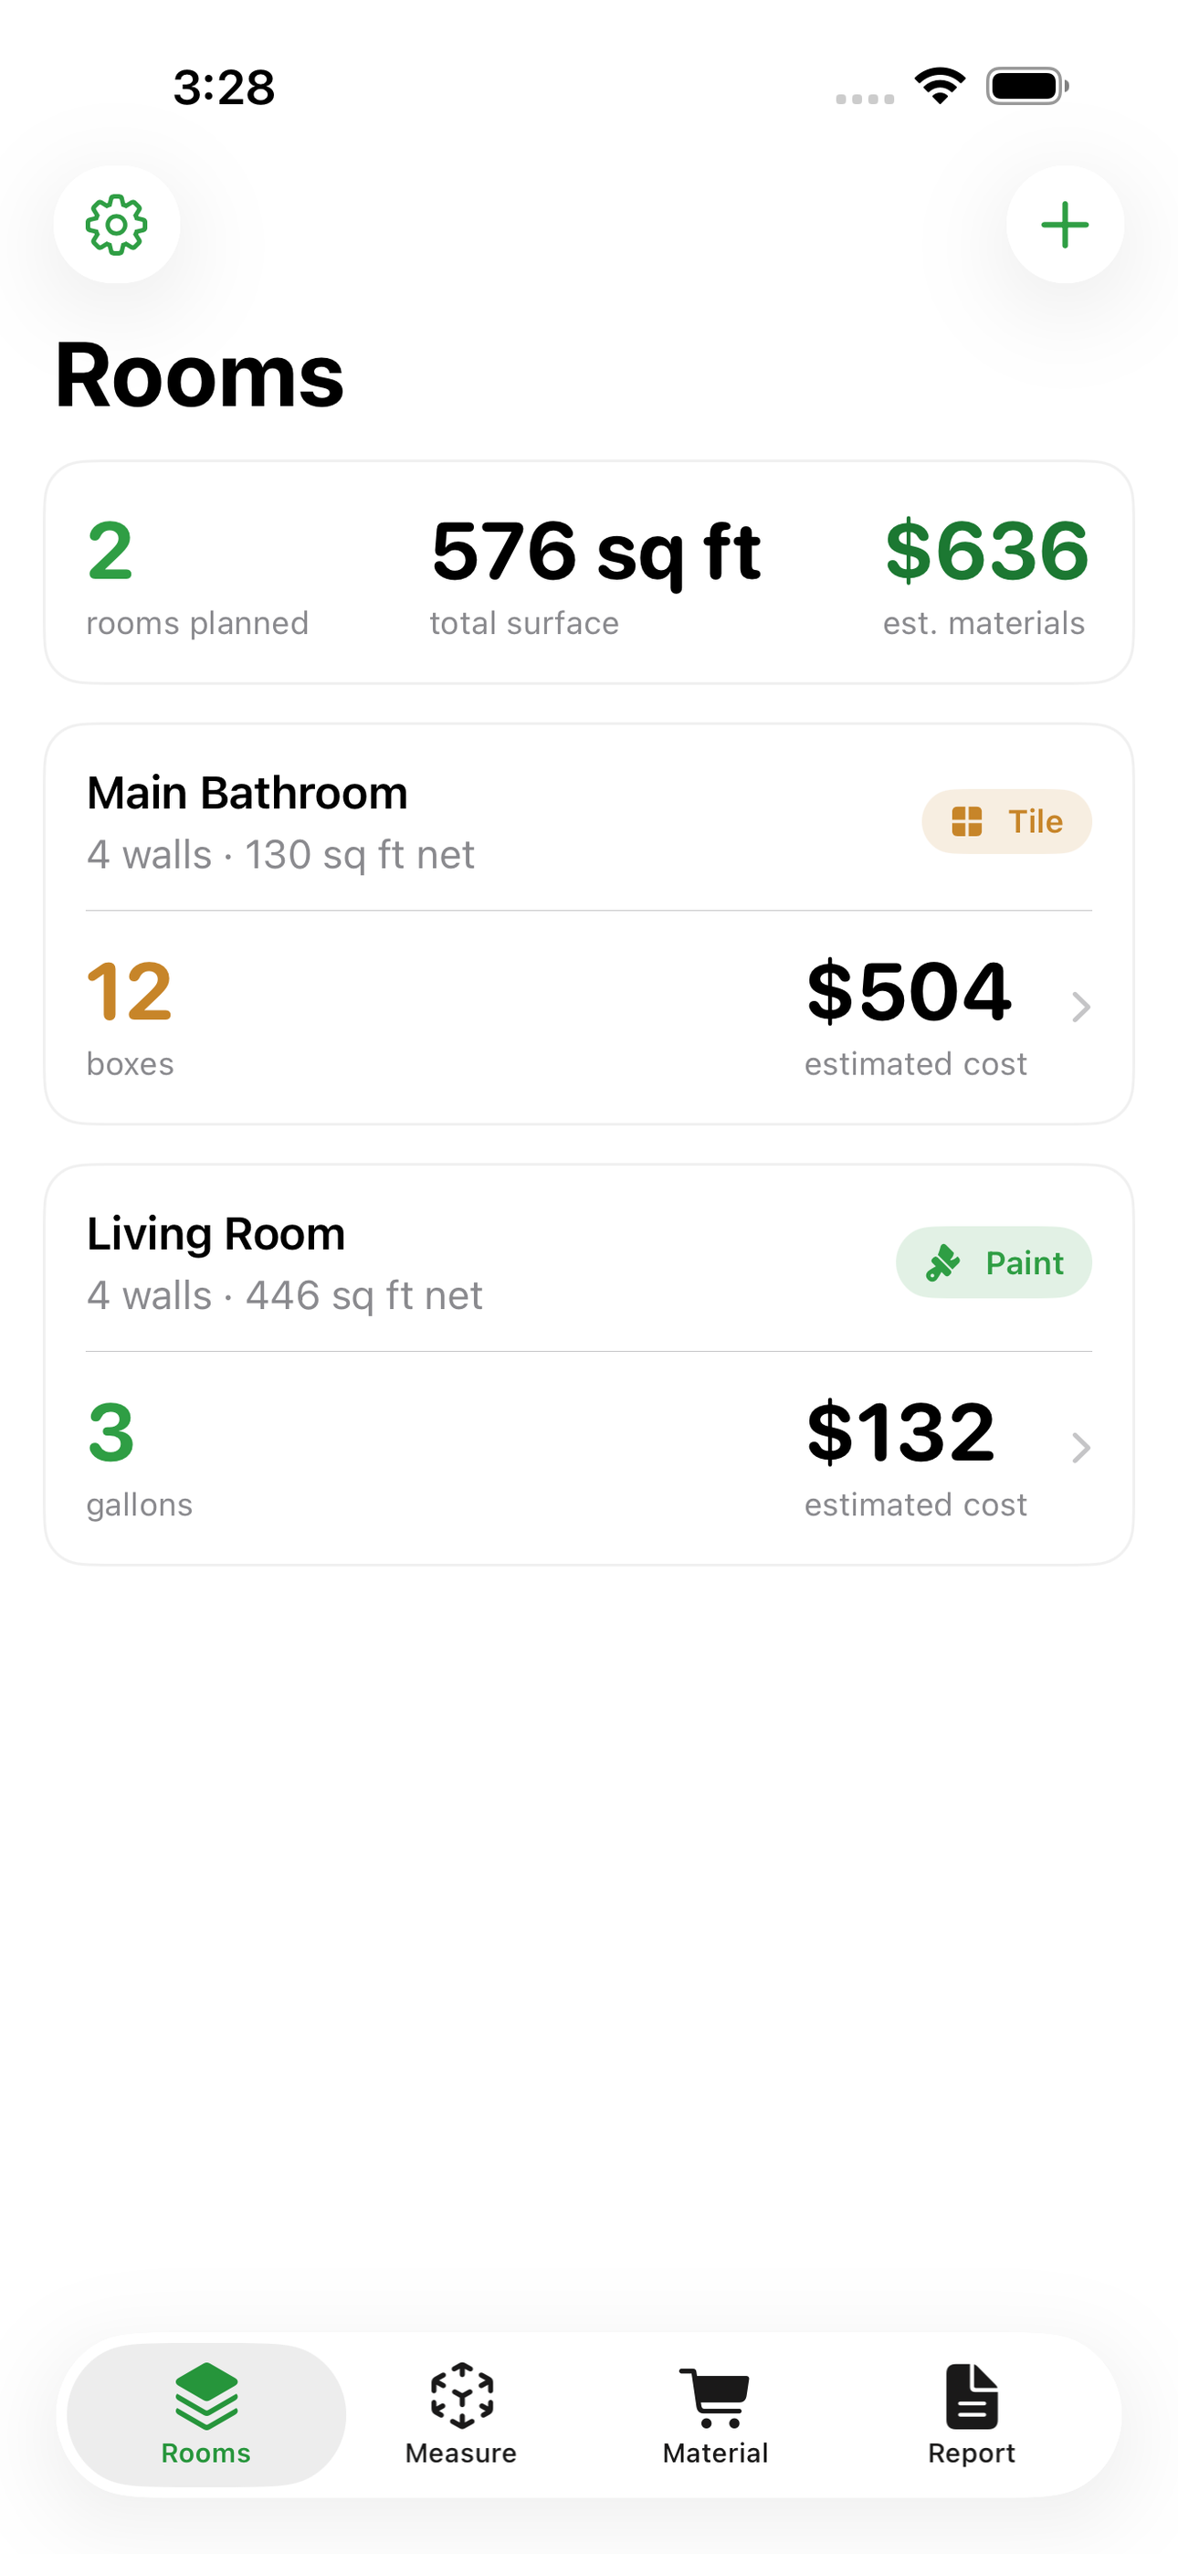Tap the Material shopping cart icon
Screen dimensions: 1178x2554
716,2396
